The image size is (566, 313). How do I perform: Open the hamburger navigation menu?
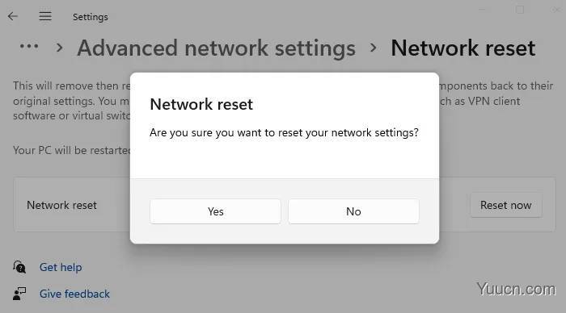coord(45,16)
